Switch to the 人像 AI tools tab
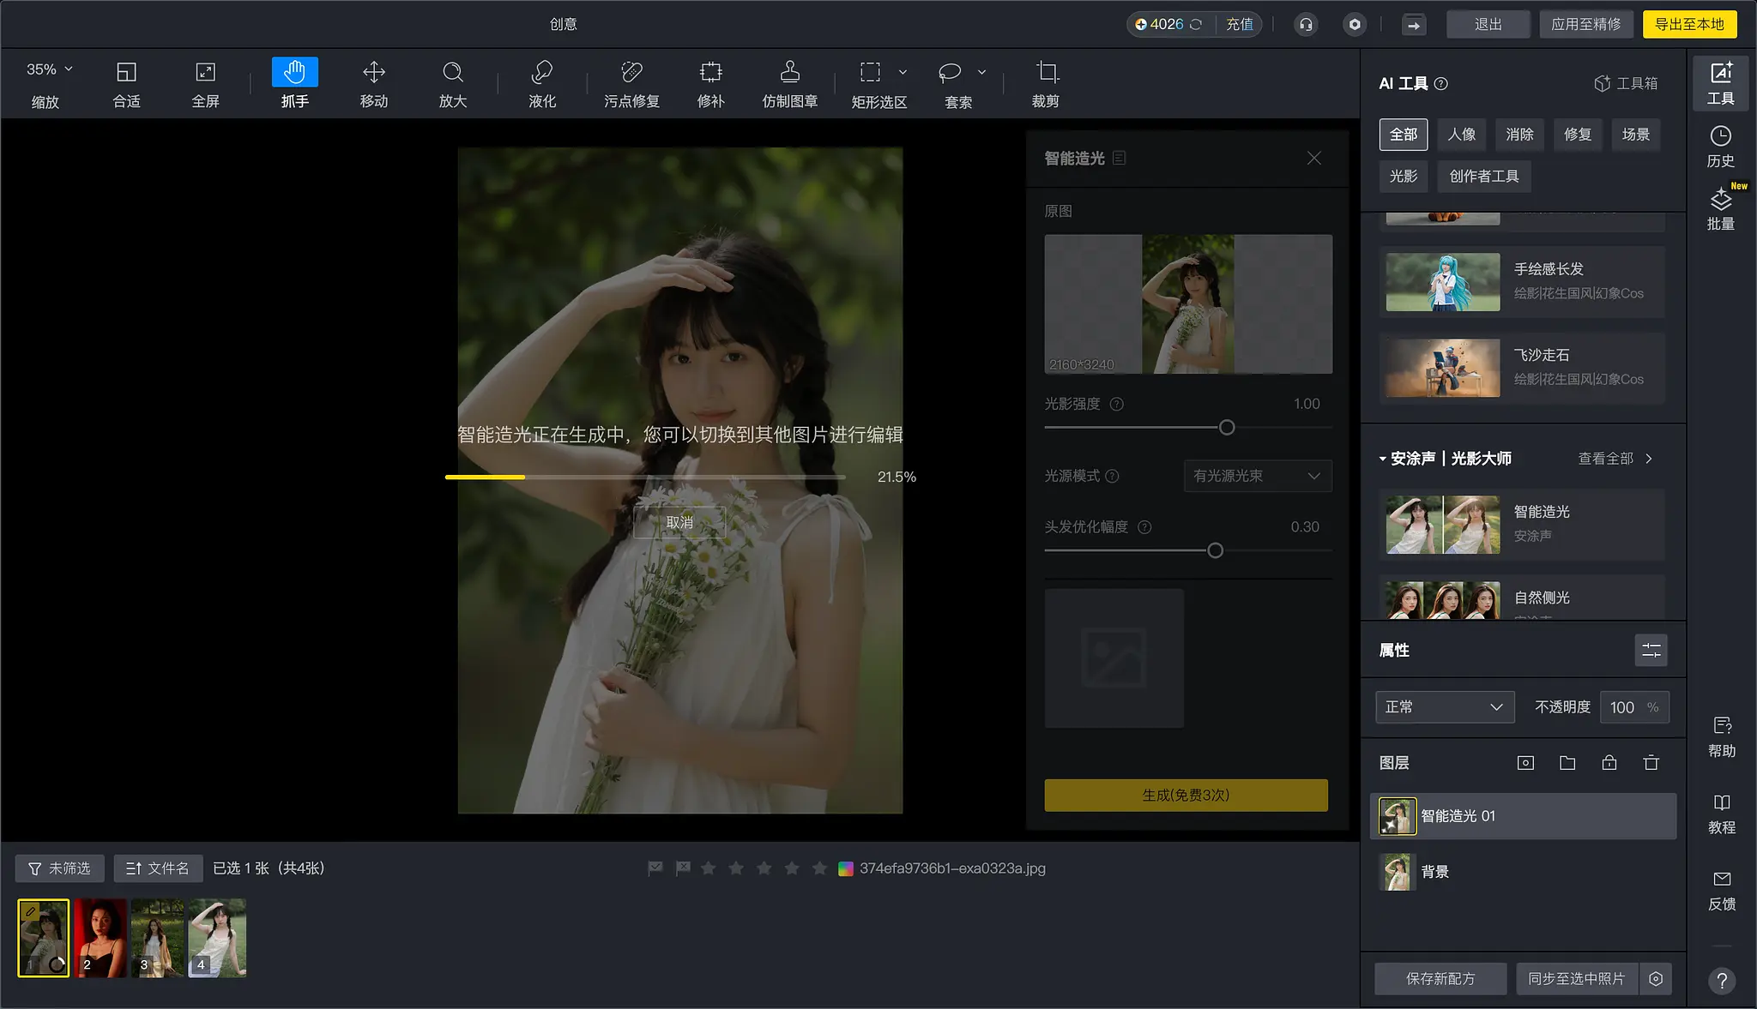Screen dimensions: 1757x1009 coord(1461,135)
